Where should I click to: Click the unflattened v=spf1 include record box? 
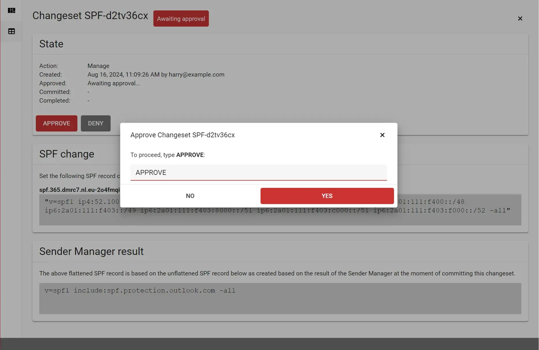pos(280,298)
